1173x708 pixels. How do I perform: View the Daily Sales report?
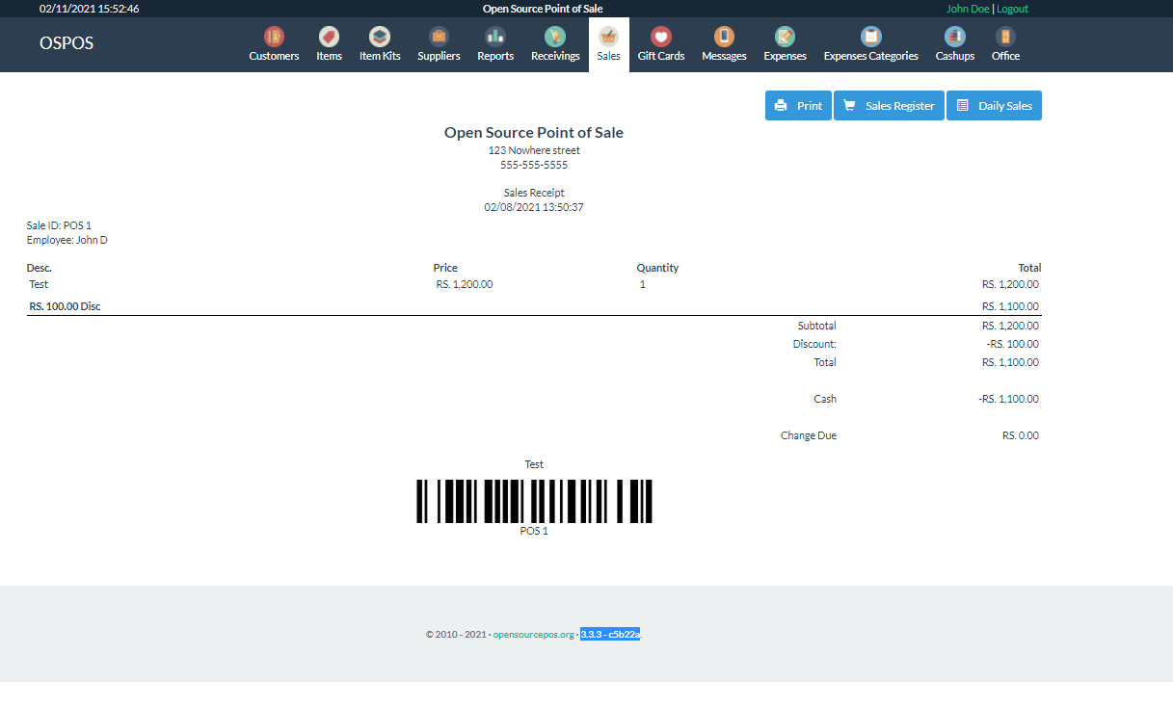[x=994, y=105]
